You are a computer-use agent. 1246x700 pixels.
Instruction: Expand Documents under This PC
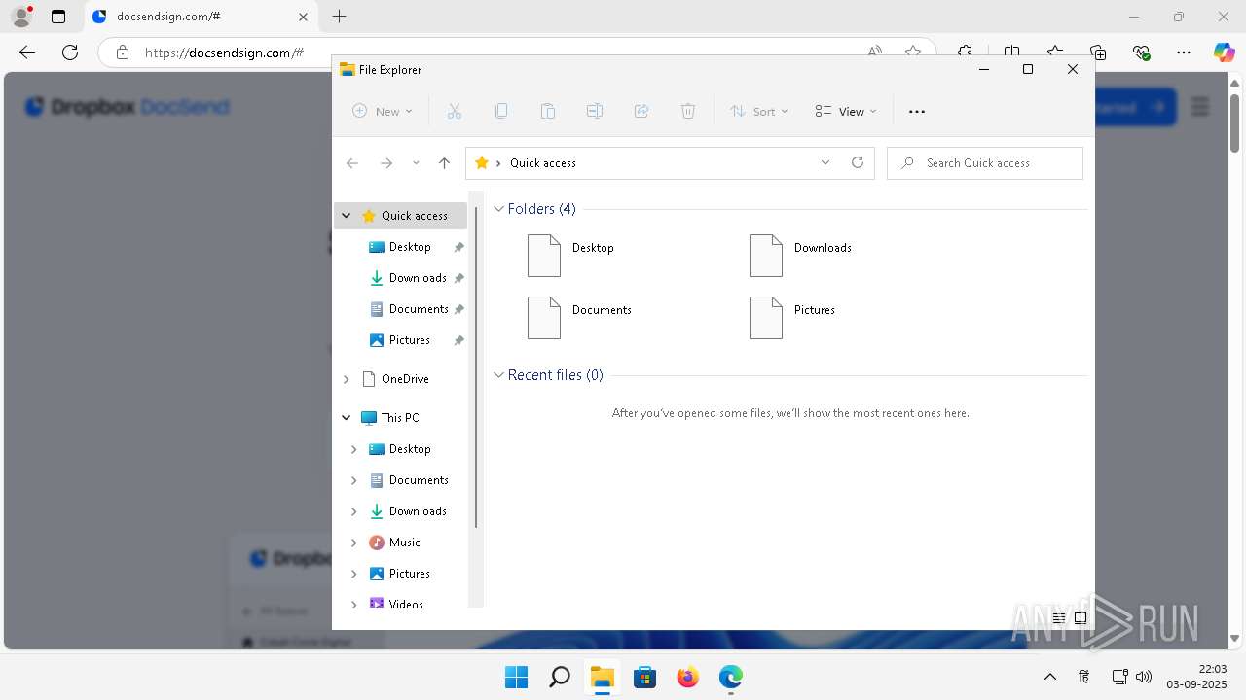click(x=353, y=480)
